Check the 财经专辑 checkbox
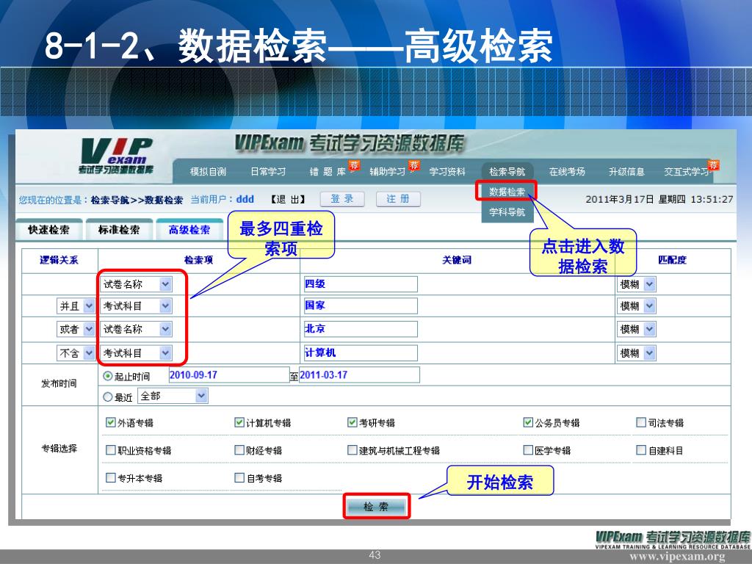The height and width of the screenshot is (564, 752). click(x=239, y=450)
